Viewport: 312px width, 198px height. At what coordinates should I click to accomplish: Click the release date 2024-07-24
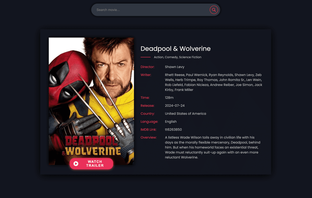point(175,106)
